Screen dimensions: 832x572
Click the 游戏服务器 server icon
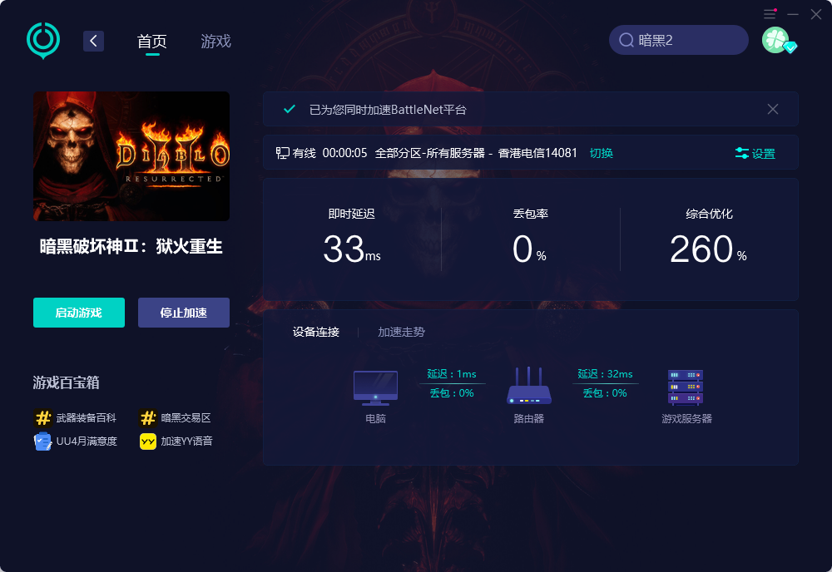point(686,387)
